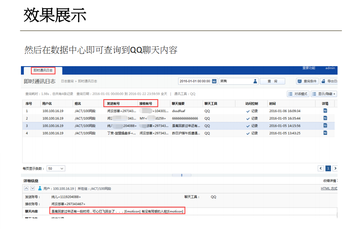The image size is (346, 229).
Task: Sort by 访问控制 column header
Action: click(x=252, y=104)
